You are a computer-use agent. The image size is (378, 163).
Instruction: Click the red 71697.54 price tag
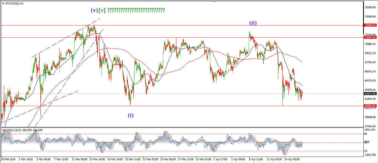[x=370, y=37]
